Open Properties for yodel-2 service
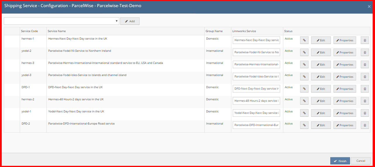The height and width of the screenshot is (167, 375). 345,53
